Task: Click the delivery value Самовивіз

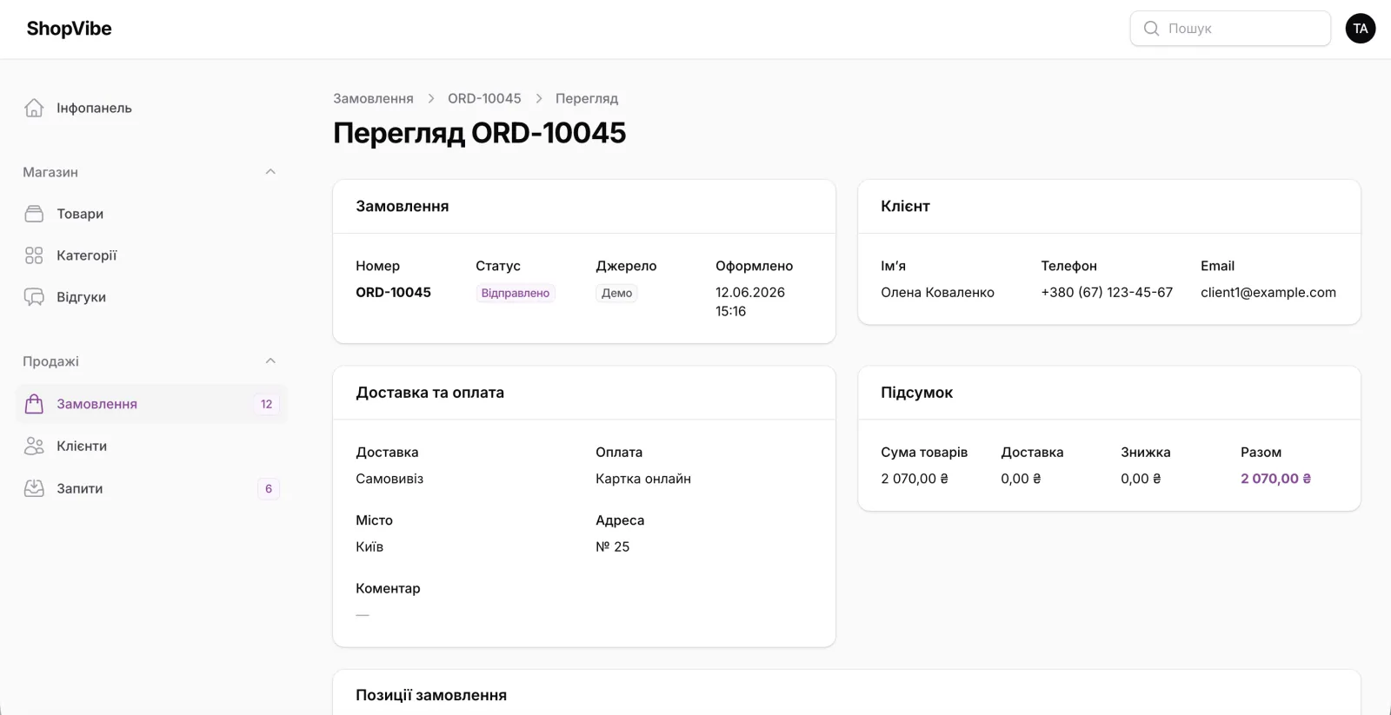Action: 389,479
